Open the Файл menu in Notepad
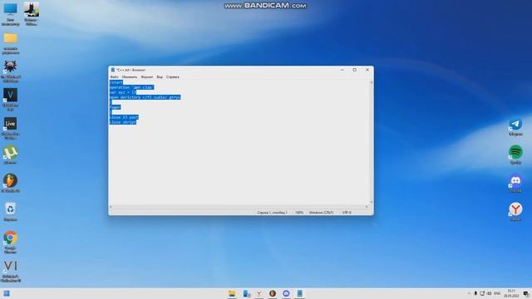Screen dimensions: 532x299 [115, 77]
